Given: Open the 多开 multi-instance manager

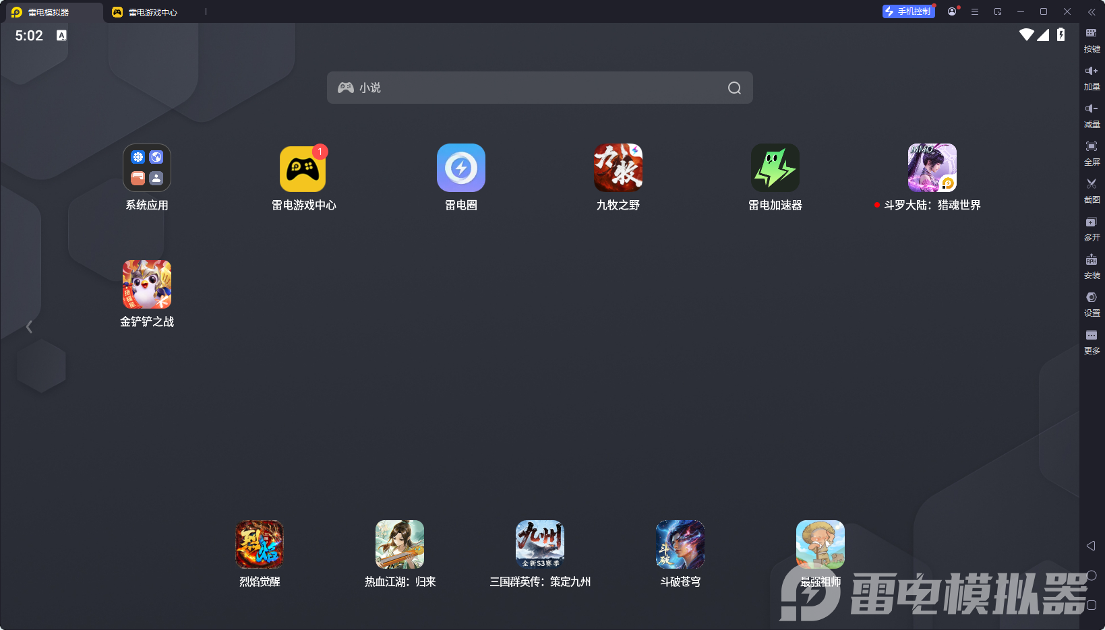Looking at the screenshot, I should [x=1092, y=228].
